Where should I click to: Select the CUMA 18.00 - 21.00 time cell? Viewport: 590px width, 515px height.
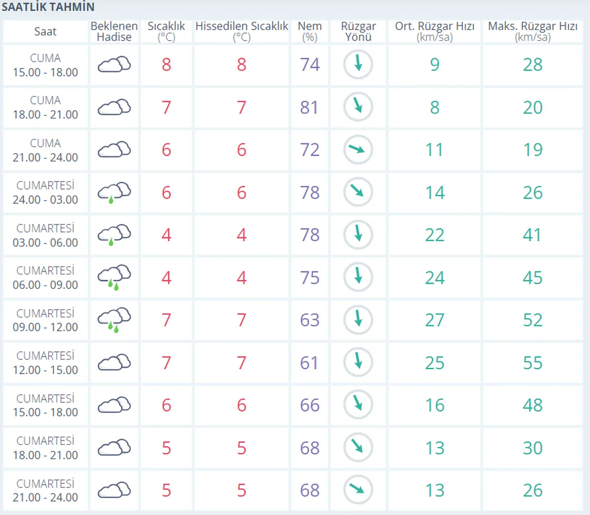[x=45, y=108]
